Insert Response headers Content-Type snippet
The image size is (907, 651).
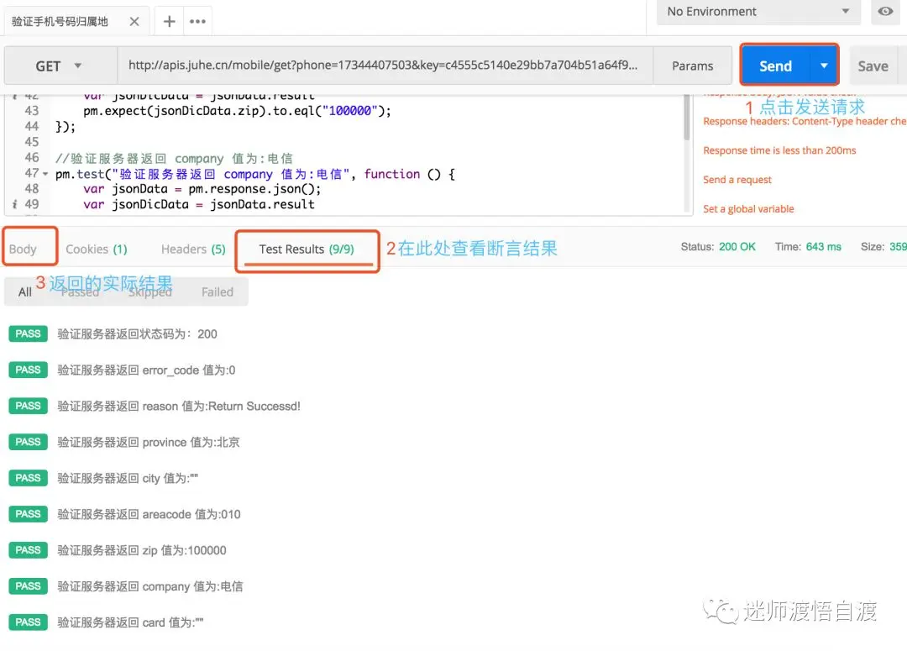tap(804, 122)
